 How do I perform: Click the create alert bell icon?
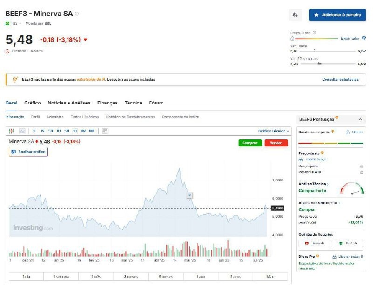click(295, 15)
